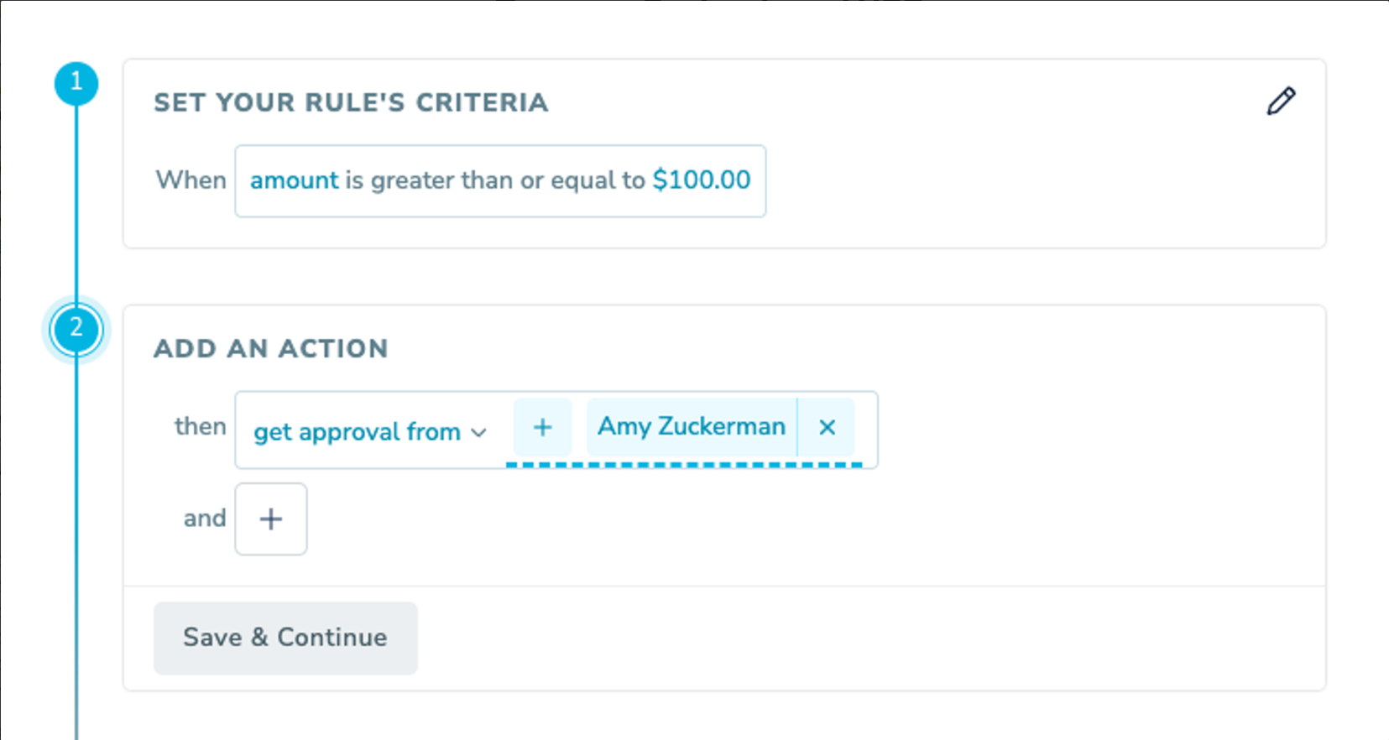Click the empty area of the action field
Screen dimensions: 1389x740
(866, 430)
